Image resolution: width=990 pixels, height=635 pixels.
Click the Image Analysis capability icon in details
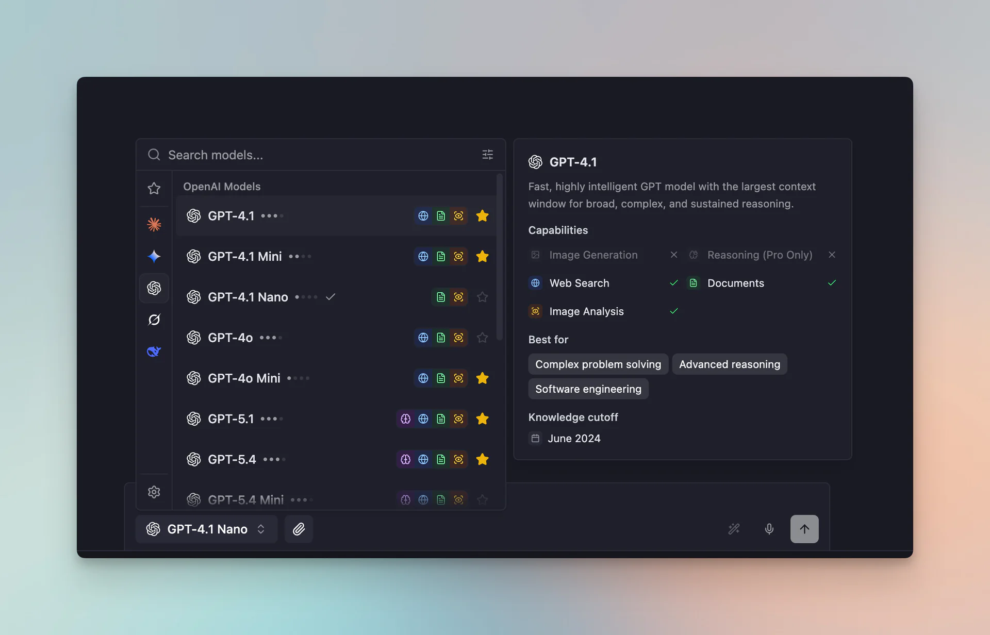pyautogui.click(x=535, y=311)
